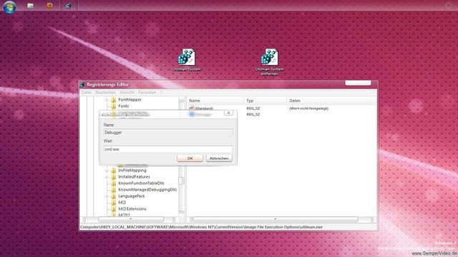
Task: Click the values pane horizontal scrollbar
Action: pyautogui.click(x=276, y=219)
